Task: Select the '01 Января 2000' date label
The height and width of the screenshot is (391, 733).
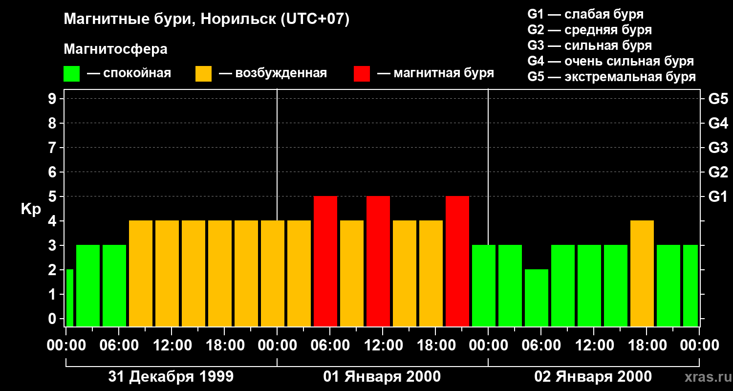Action: coord(382,377)
